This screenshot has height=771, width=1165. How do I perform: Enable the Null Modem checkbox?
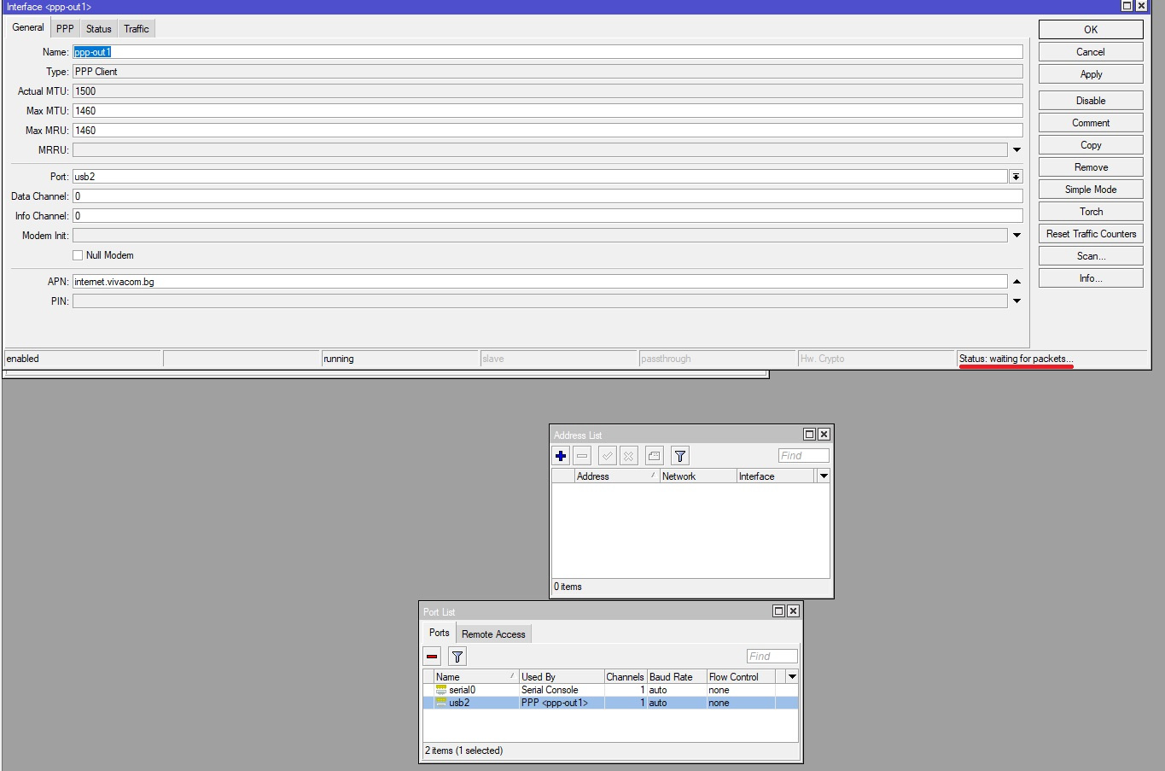[78, 255]
